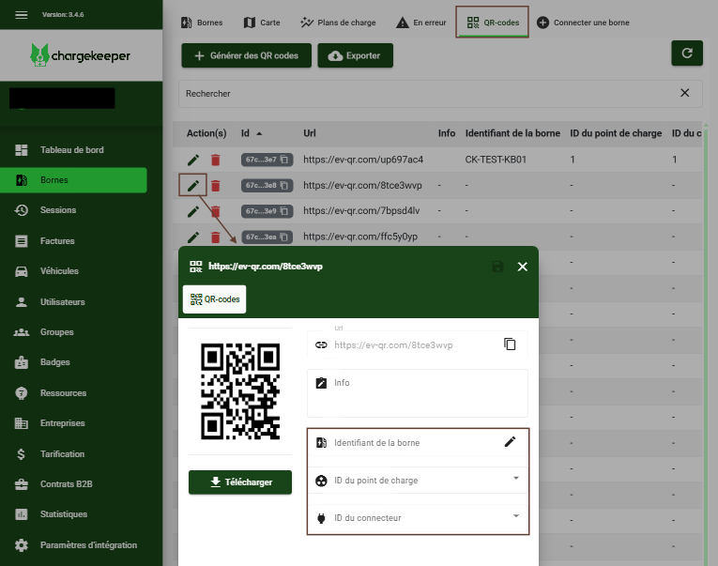718x566 pixels.
Task: Open the hamburger menu icon
Action: click(21, 15)
